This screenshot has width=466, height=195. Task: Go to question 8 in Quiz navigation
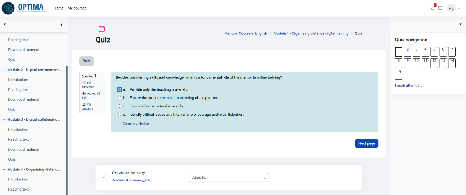point(399,63)
